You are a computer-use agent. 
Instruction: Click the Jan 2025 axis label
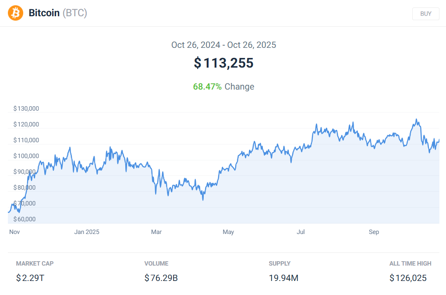coord(87,232)
